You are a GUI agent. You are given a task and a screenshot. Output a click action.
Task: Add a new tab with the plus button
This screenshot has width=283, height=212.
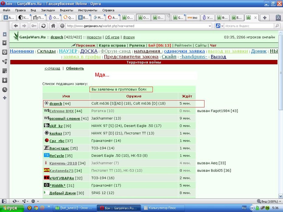(265, 18)
